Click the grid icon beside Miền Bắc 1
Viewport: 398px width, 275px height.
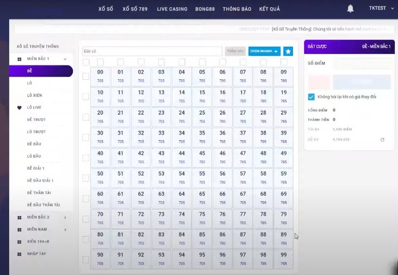pyautogui.click(x=19, y=59)
